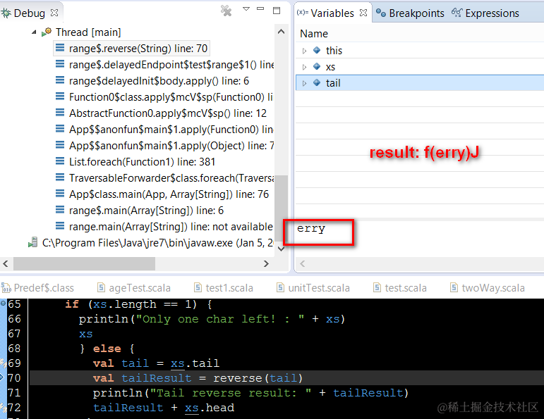Click line number 70 in editor gutter
Image resolution: width=544 pixels, height=419 pixels.
pyautogui.click(x=14, y=377)
